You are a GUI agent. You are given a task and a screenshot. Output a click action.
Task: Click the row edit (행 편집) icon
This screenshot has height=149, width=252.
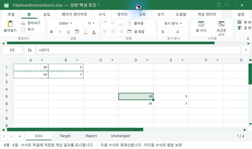coord(239,22)
